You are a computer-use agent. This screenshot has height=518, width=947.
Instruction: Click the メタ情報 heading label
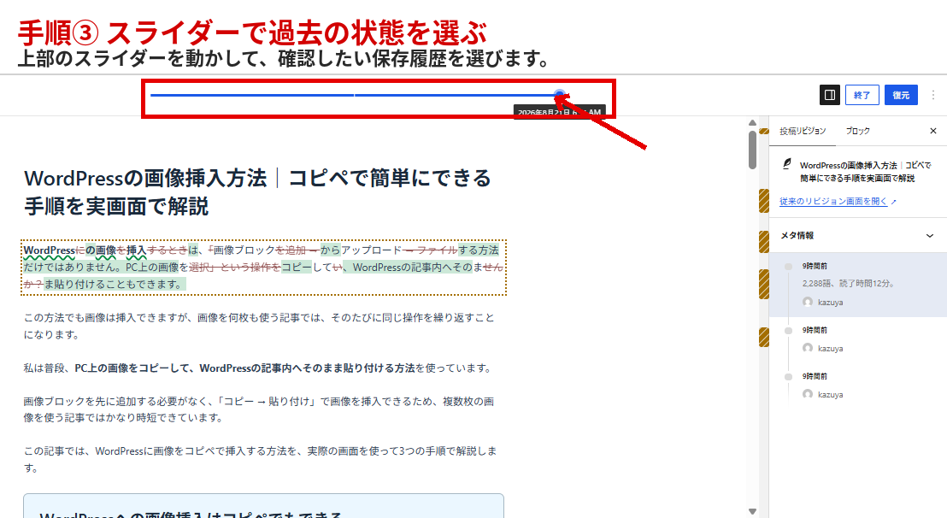tap(797, 235)
